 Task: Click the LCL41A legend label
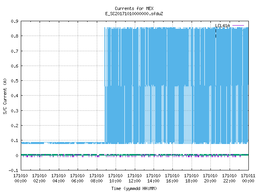[x=222, y=26]
